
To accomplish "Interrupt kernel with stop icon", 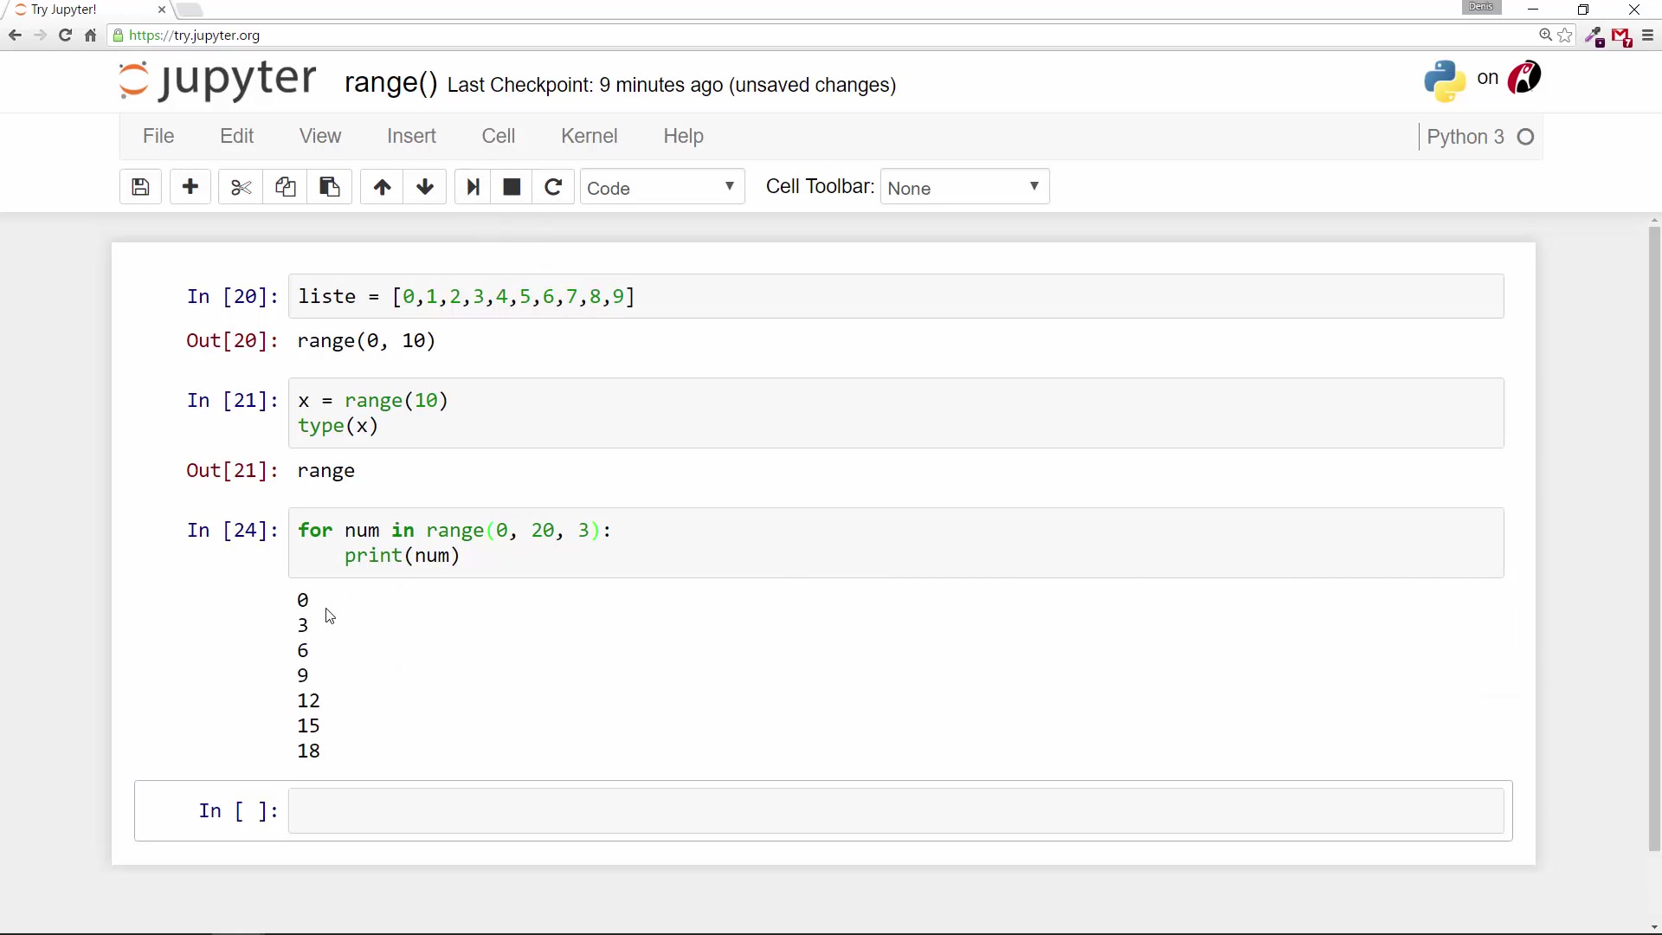I will pyautogui.click(x=512, y=187).
